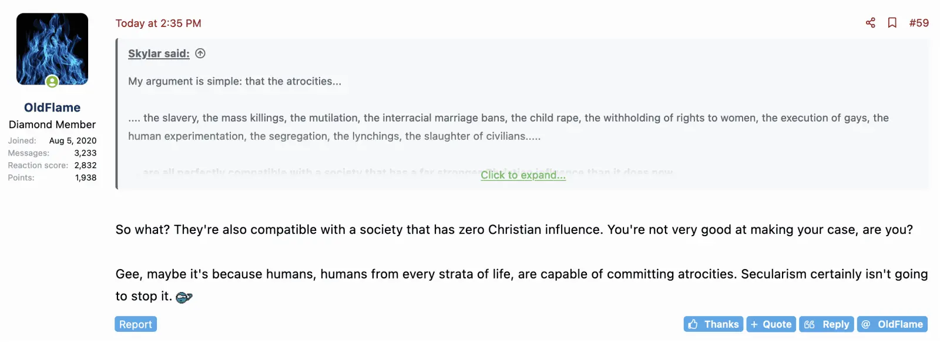Viewport: 940px width, 346px height.
Task: Click the "Today at 2:35 PM" timestamp
Action: [158, 23]
